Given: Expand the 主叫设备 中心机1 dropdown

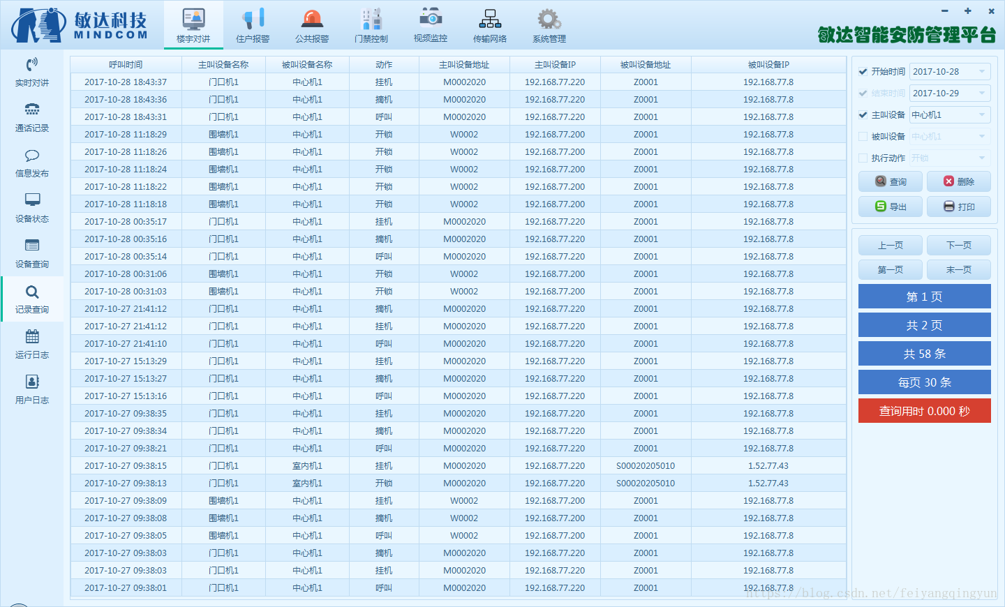Looking at the screenshot, I should click(950, 114).
